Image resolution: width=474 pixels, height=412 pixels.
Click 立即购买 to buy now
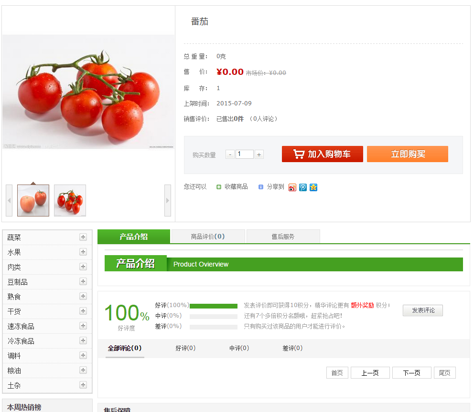[408, 154]
